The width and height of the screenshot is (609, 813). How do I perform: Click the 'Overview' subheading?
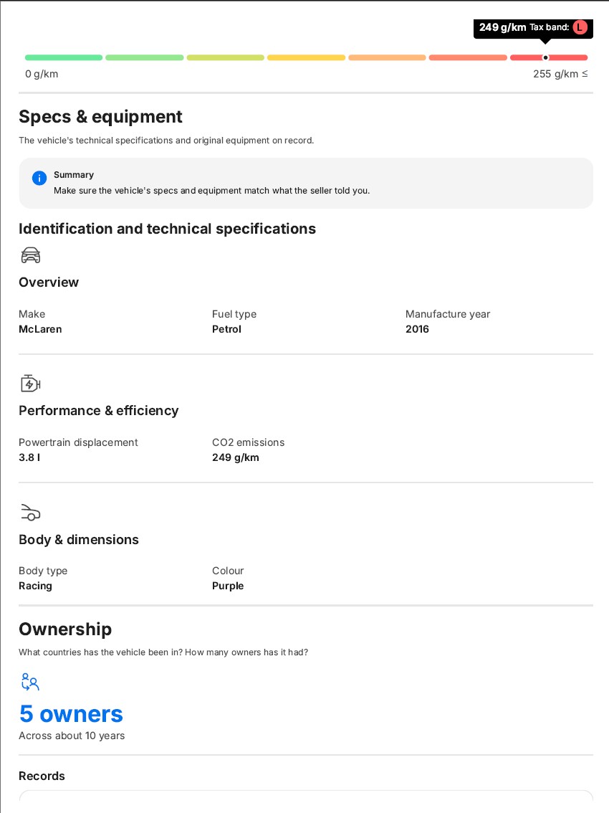(49, 282)
